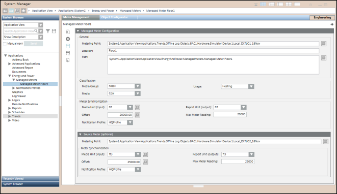337x194 pixels.
Task: Select the Meter Management tab
Action: coord(76,17)
